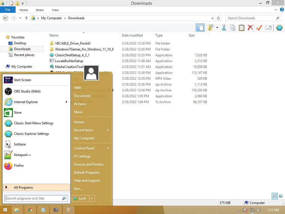Viewport: 285px width, 214px height.
Task: Open the Home ribbon tab
Action: [24, 10]
